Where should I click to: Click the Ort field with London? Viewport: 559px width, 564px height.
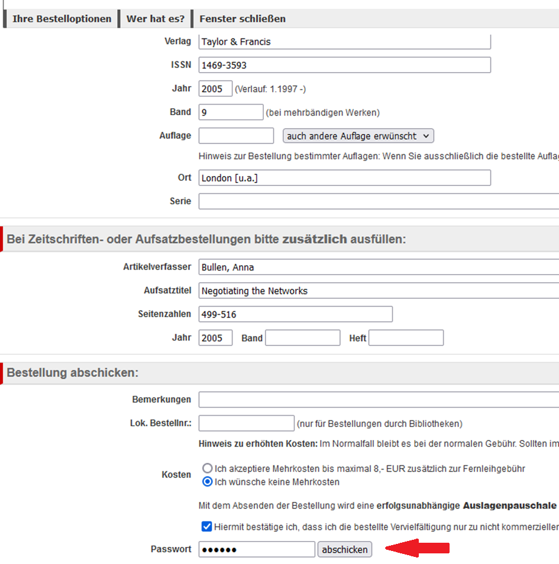pyautogui.click(x=344, y=178)
